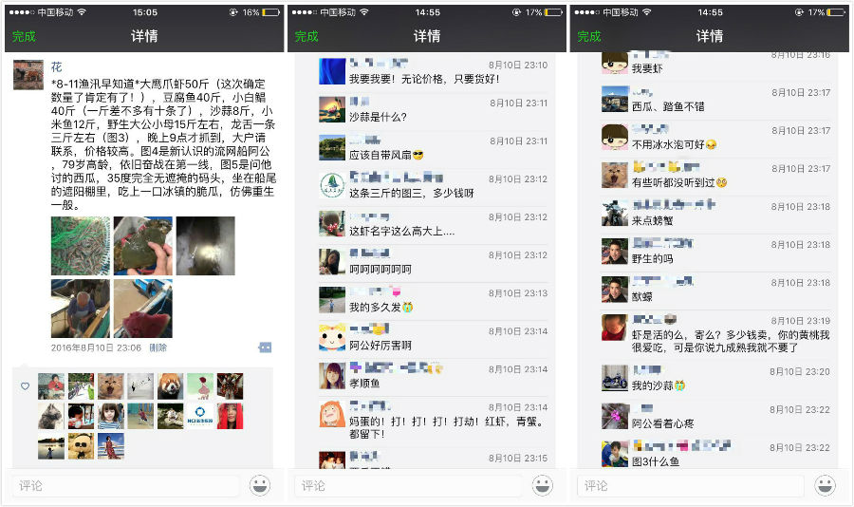
Task: Tap the emoji smiley button in the middle screen
Action: pos(543,485)
